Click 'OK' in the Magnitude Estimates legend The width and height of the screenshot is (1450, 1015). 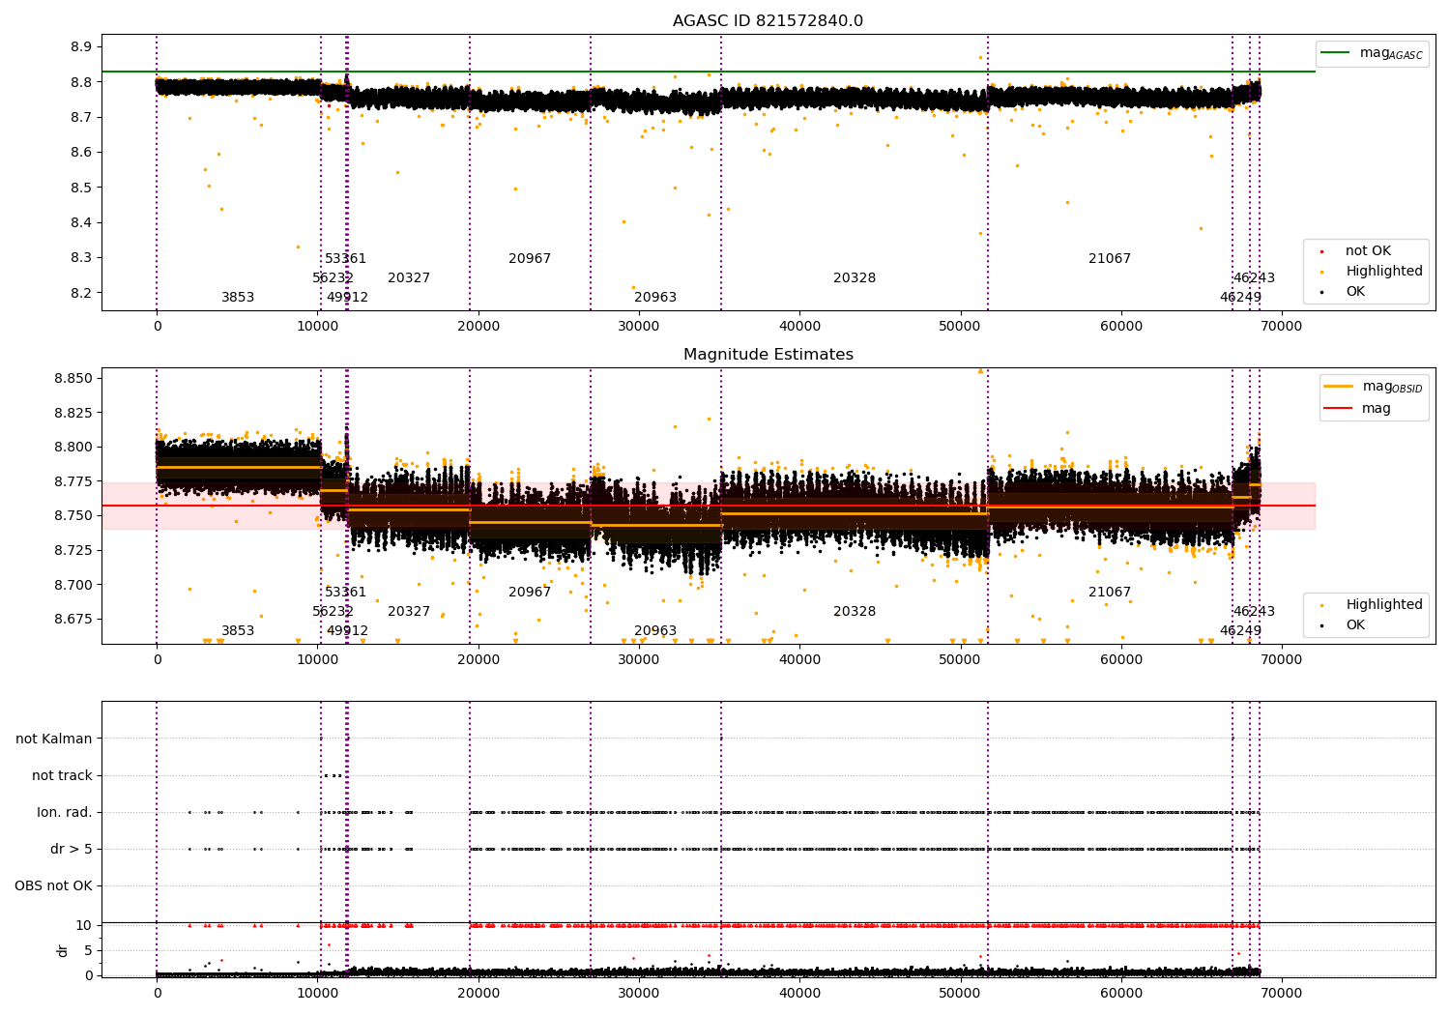tap(1355, 625)
